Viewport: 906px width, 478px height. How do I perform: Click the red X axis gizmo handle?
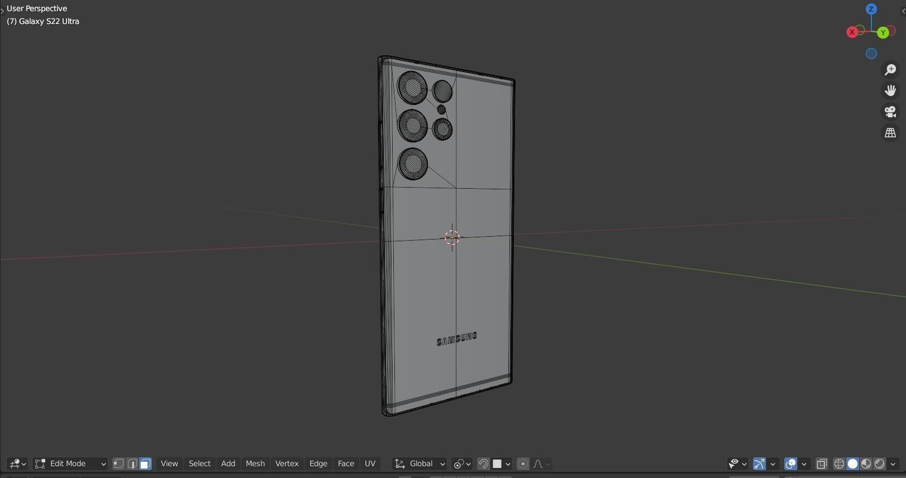pos(852,32)
